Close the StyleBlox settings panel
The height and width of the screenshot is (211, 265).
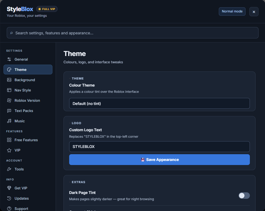tap(254, 12)
